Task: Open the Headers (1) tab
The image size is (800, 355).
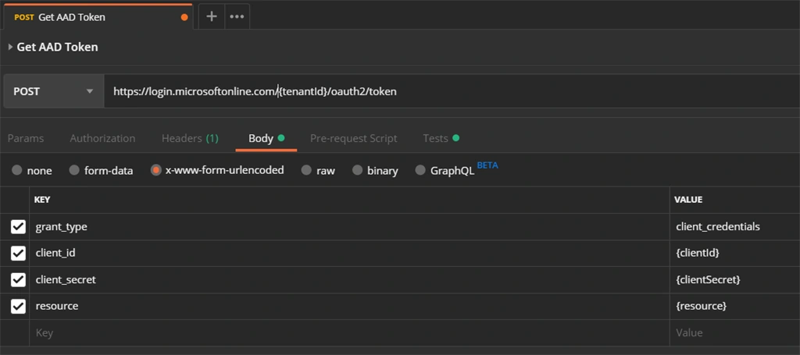Action: click(190, 139)
